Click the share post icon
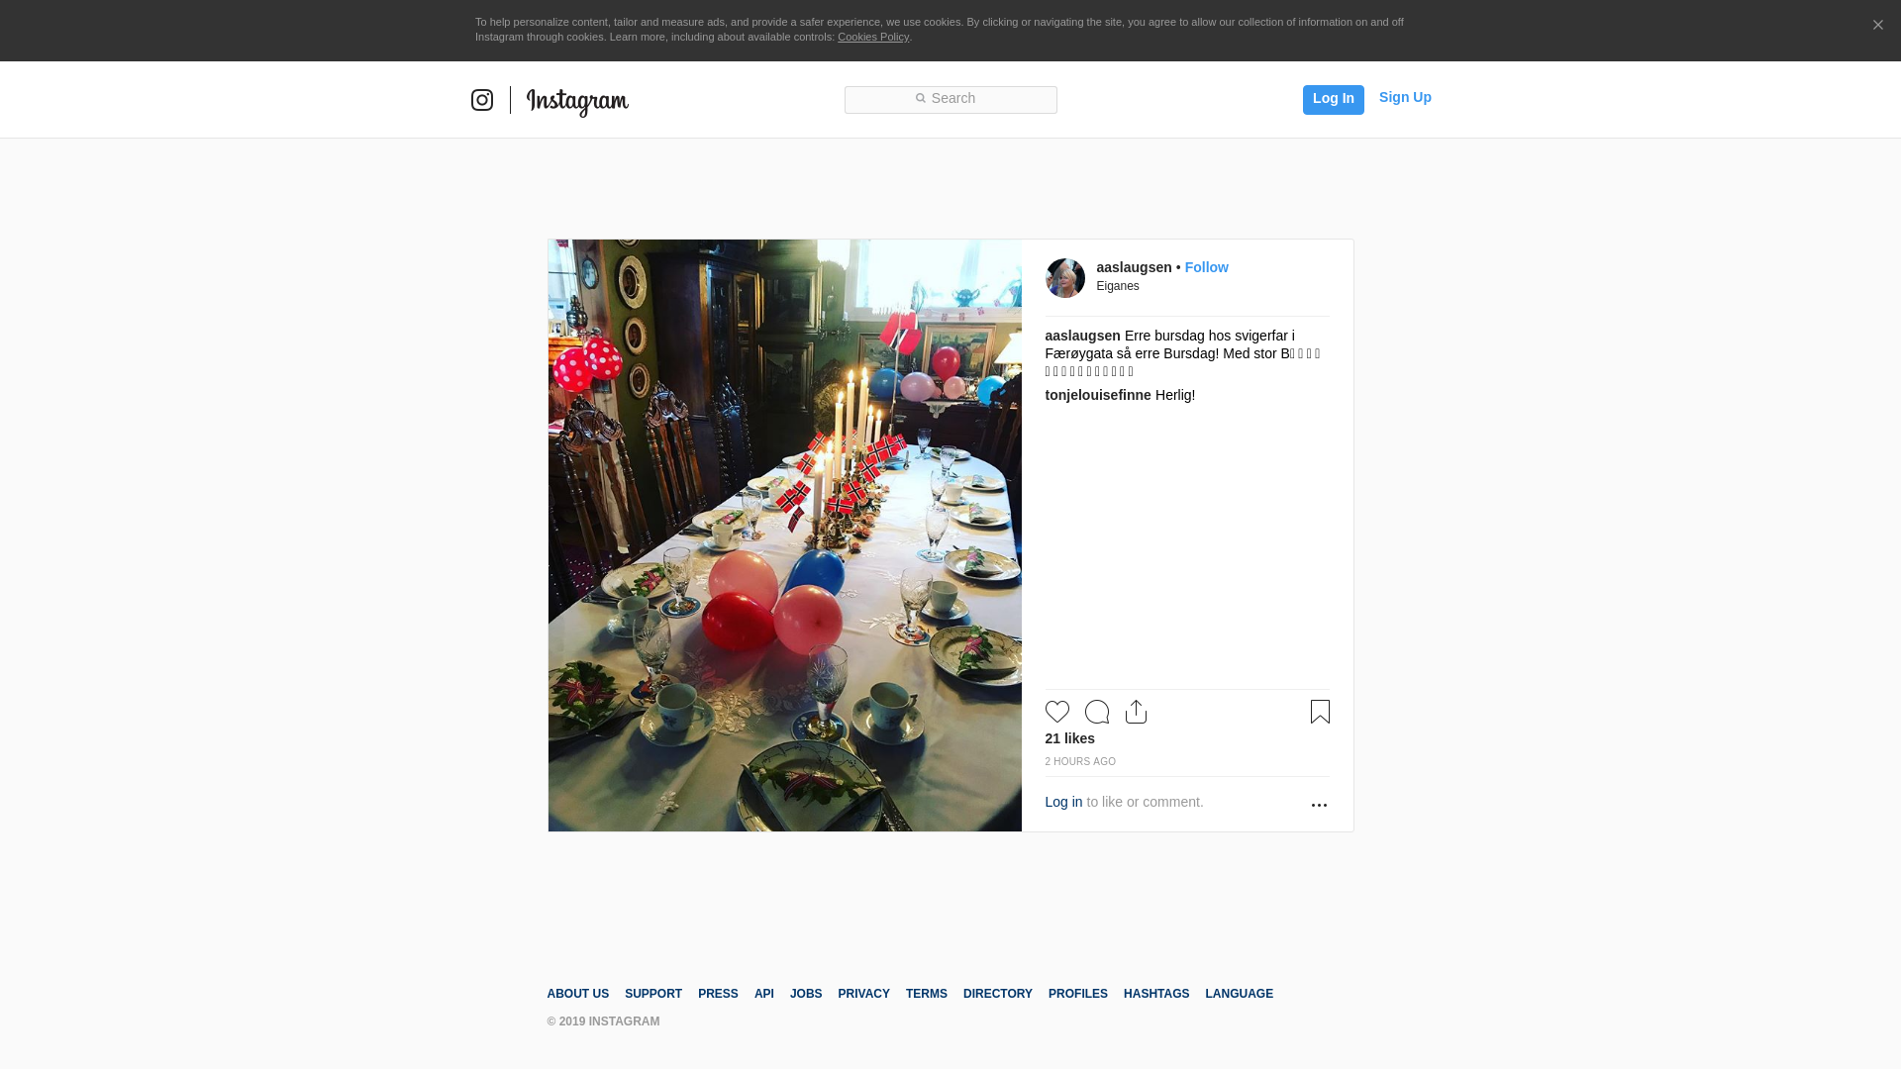1901x1069 pixels. point(1136,712)
